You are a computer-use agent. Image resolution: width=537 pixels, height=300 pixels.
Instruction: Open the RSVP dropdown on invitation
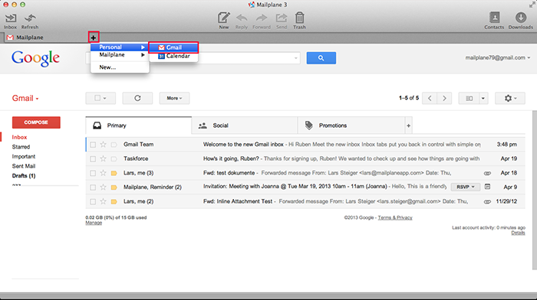coord(466,187)
